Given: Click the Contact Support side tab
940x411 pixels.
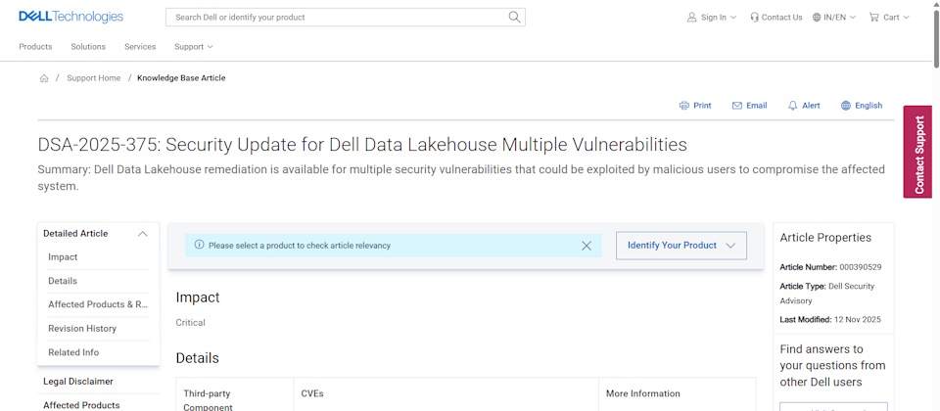Looking at the screenshot, I should (917, 152).
